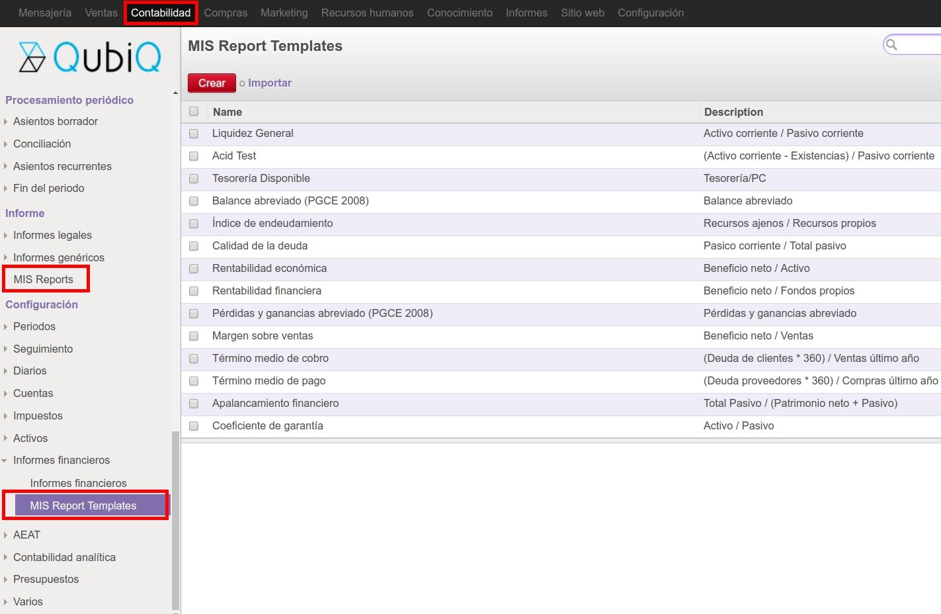The image size is (941, 614).
Task: Open the Ventas top menu
Action: pyautogui.click(x=101, y=13)
